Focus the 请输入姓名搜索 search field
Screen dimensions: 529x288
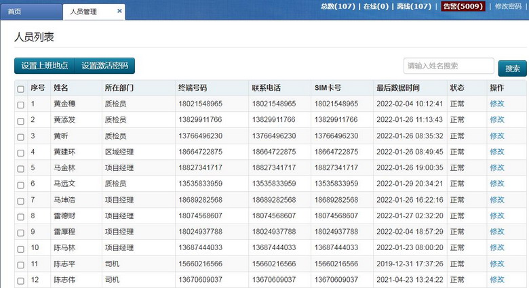[x=449, y=66]
